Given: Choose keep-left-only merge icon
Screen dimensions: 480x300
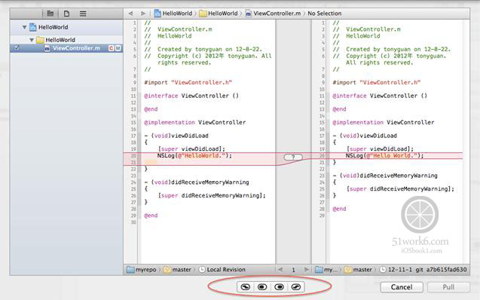Looking at the screenshot, I should (262, 287).
